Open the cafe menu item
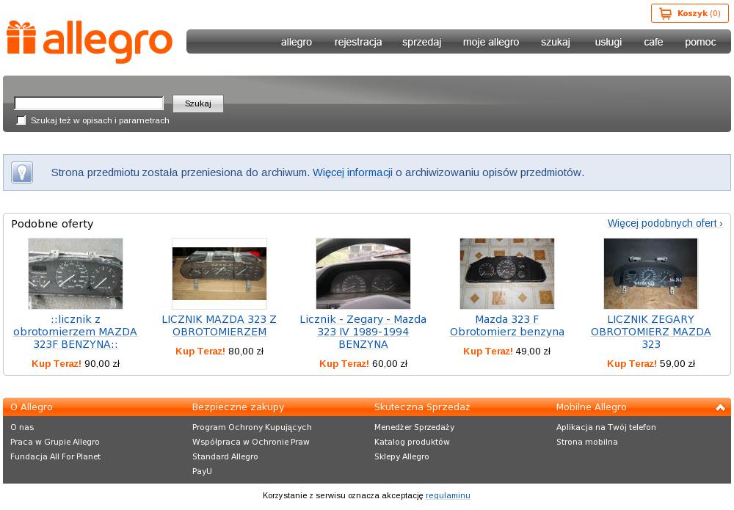 [x=653, y=42]
